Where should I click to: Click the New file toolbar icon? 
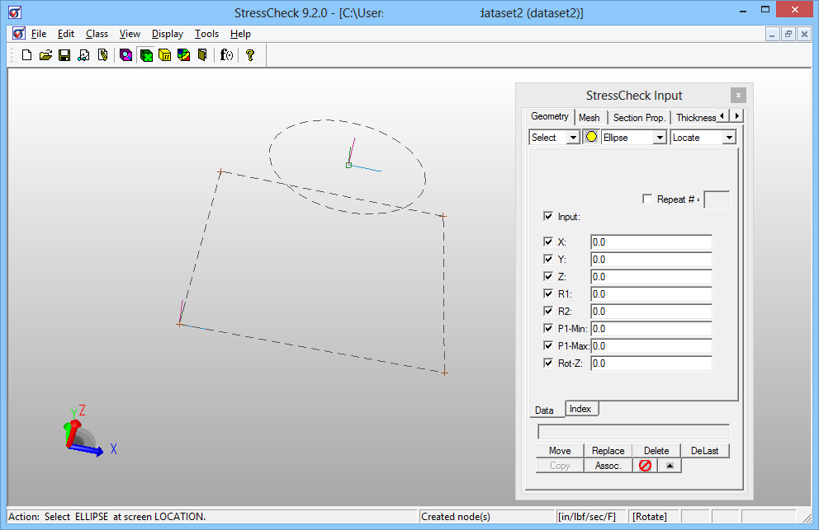click(x=26, y=55)
